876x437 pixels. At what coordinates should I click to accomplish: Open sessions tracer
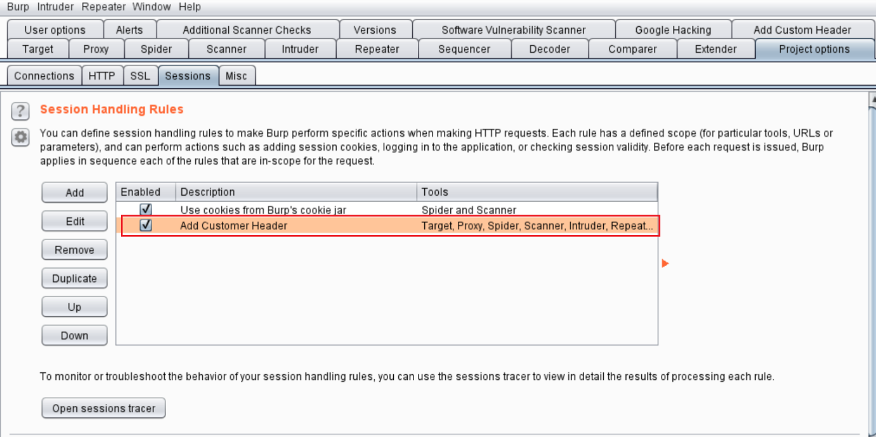point(103,408)
